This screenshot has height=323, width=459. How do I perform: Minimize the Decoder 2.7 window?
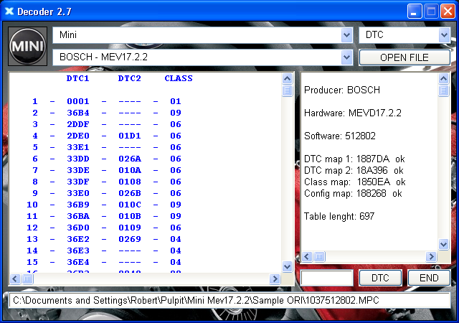[415, 11]
